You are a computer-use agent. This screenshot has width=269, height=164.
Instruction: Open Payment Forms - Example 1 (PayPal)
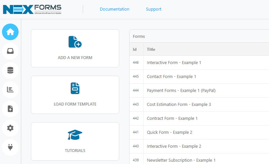coord(181,90)
